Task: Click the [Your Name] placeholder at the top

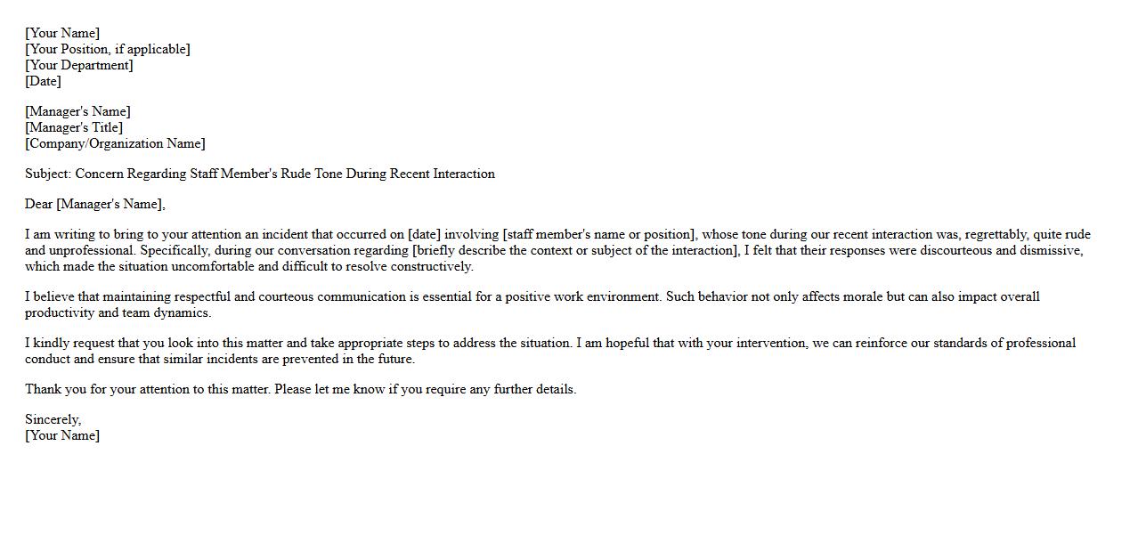Action: [x=62, y=33]
